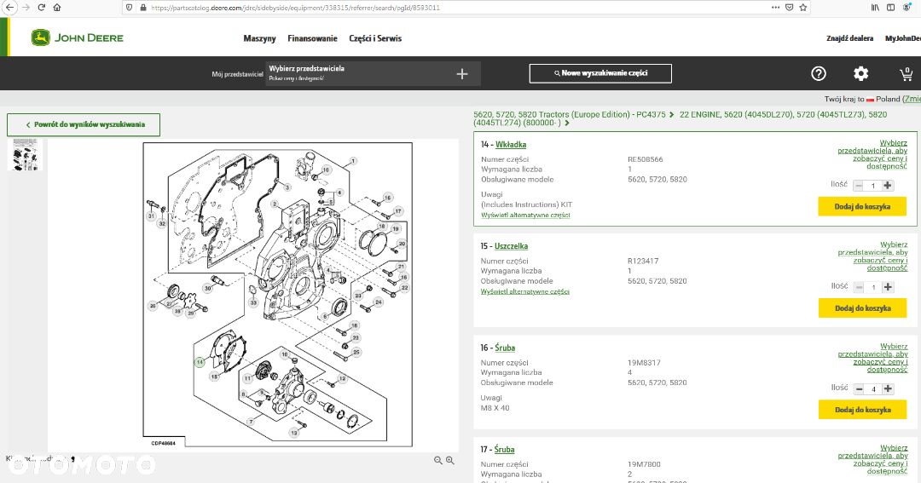Show alternative parts for Uszczelka
This screenshot has height=483, width=921.
click(525, 291)
